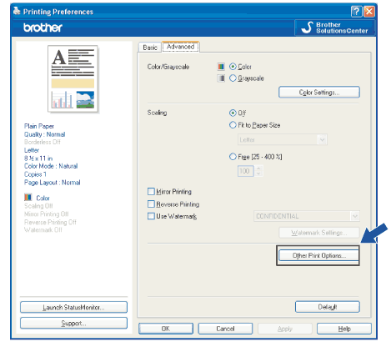The width and height of the screenshot is (391, 347).
Task: Choose Fit to Paper Size scaling
Action: (x=233, y=125)
